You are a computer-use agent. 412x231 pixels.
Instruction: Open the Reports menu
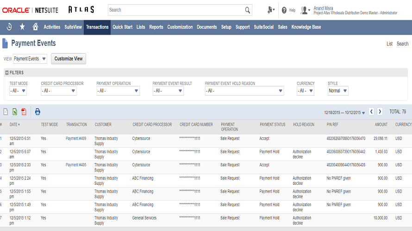156,27
